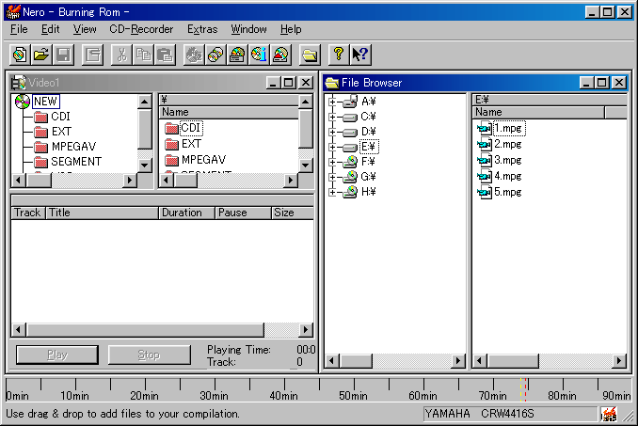Click the Copy CD toolbar icon

point(215,55)
